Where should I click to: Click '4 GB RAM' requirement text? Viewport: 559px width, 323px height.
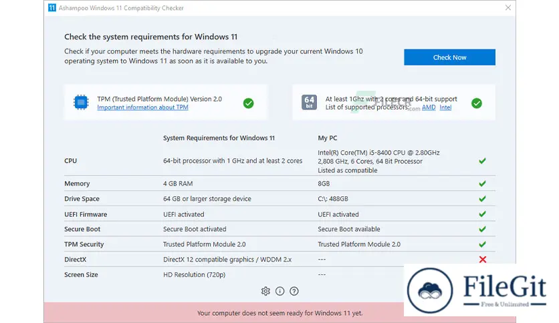[x=178, y=184]
